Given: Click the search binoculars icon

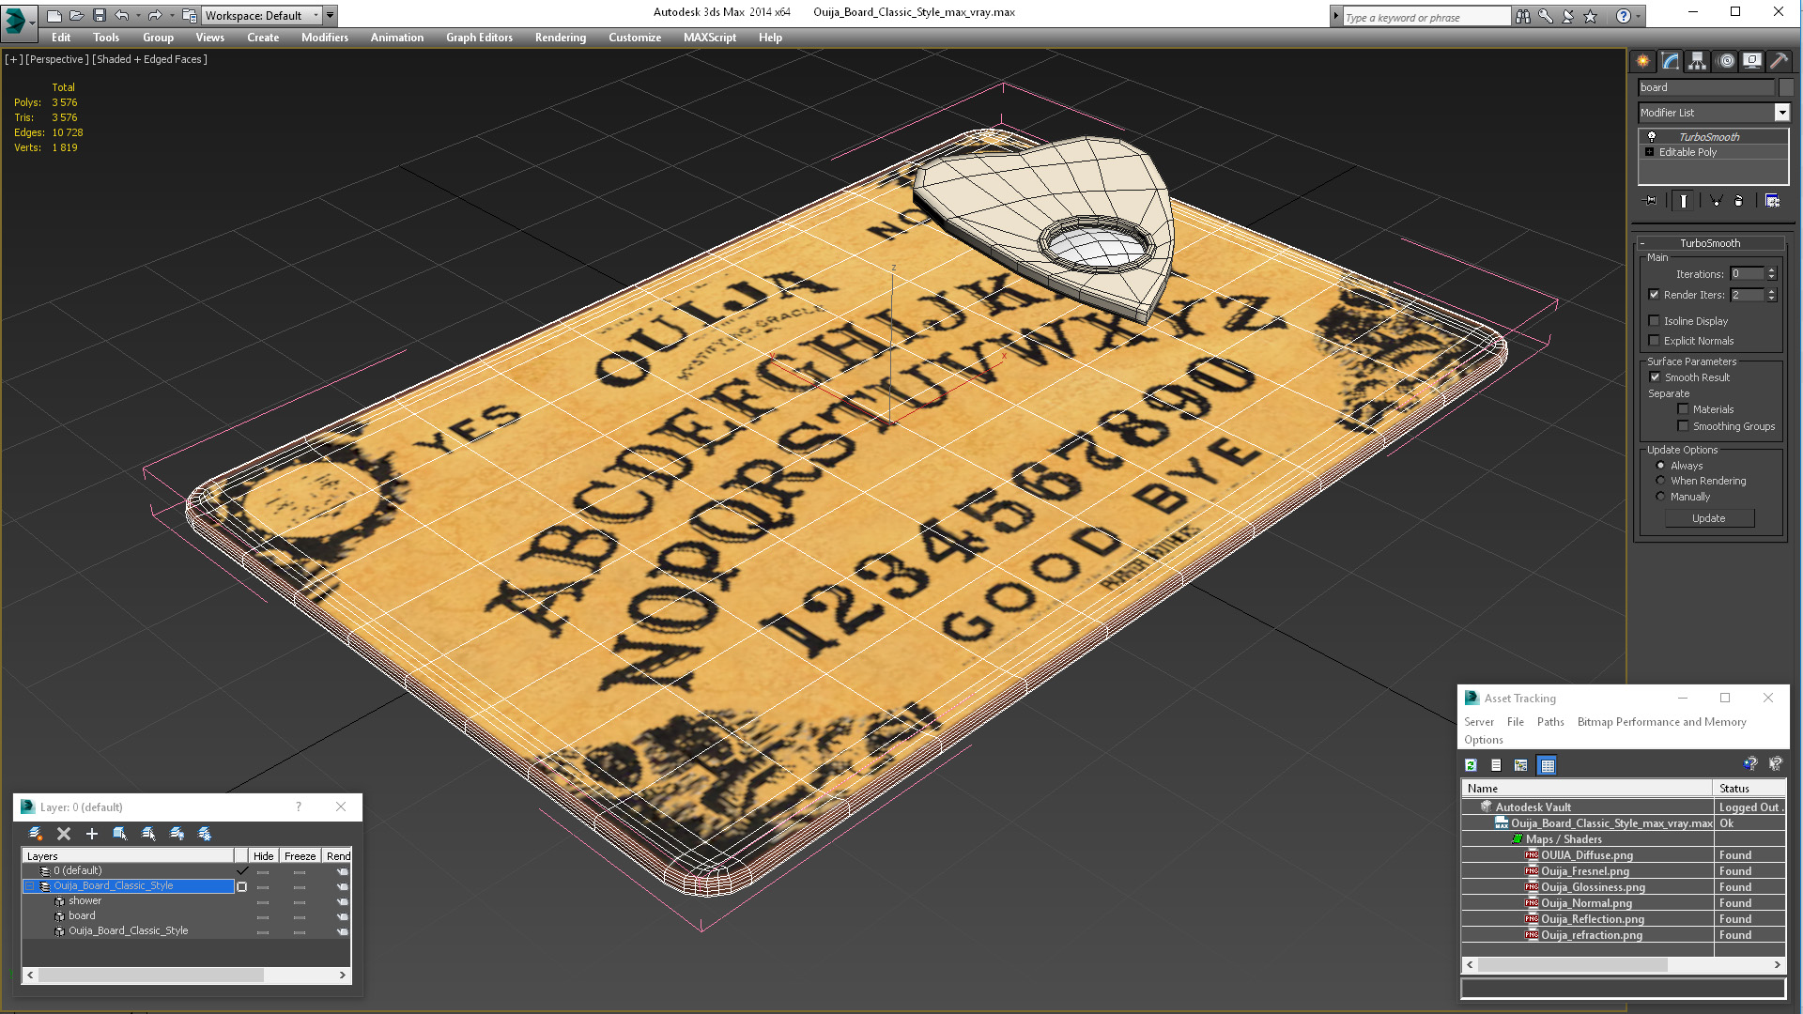Looking at the screenshot, I should pos(1523,16).
